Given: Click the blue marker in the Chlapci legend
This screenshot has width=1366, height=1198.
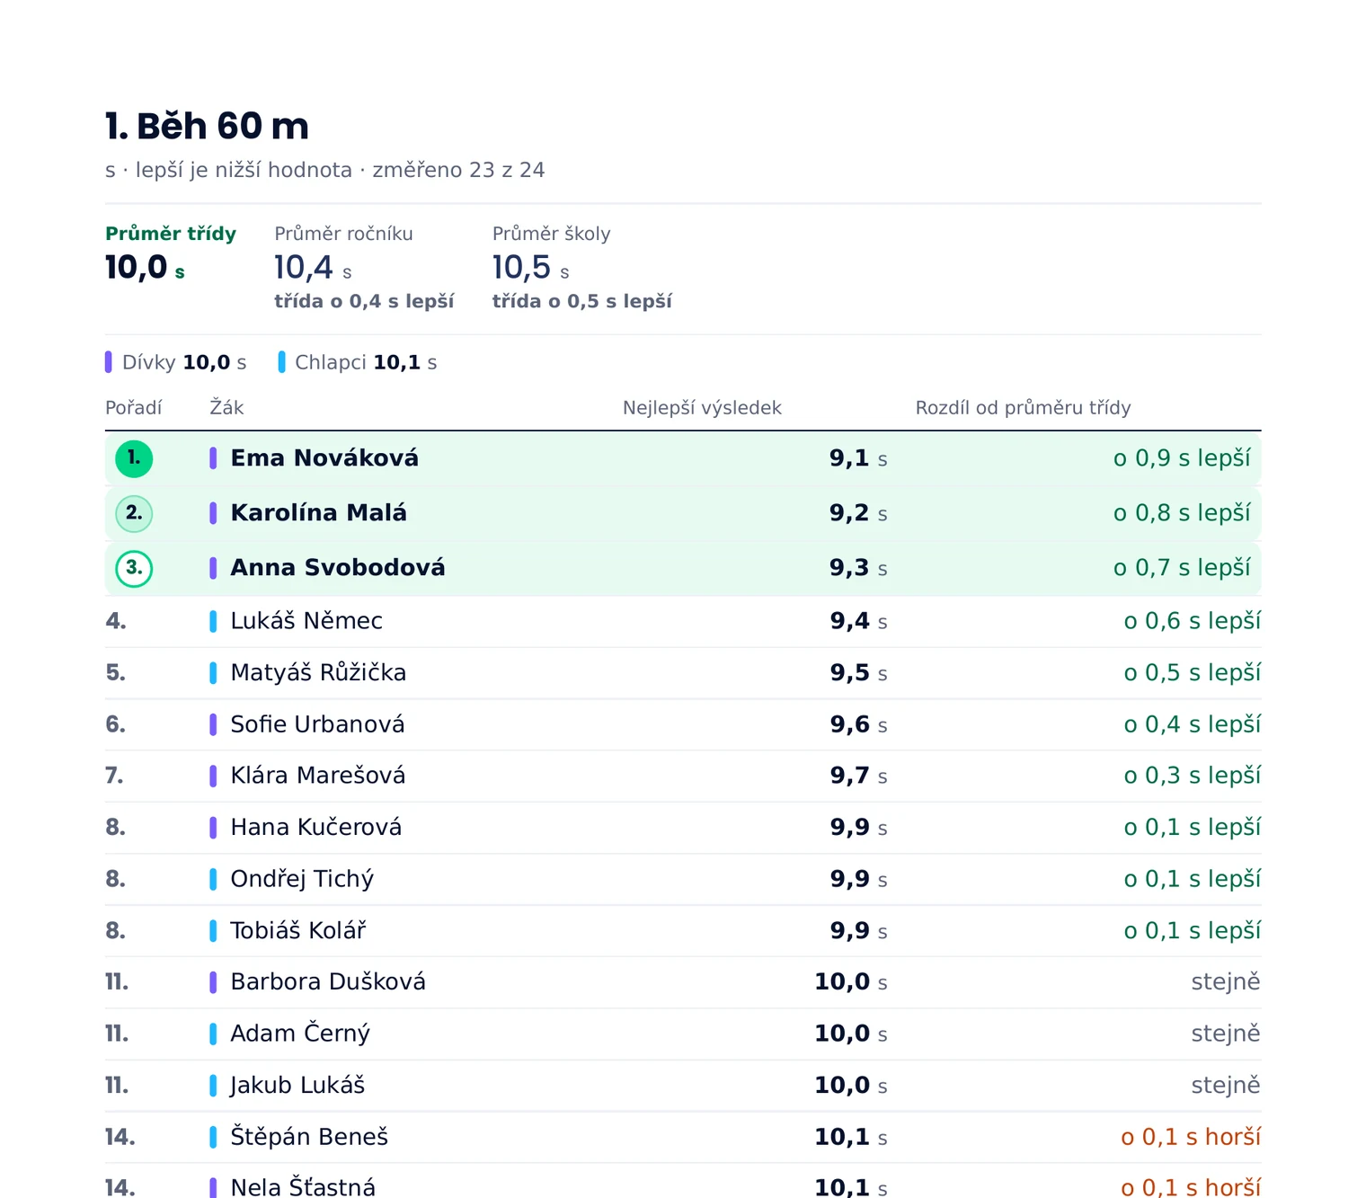Looking at the screenshot, I should coord(281,362).
